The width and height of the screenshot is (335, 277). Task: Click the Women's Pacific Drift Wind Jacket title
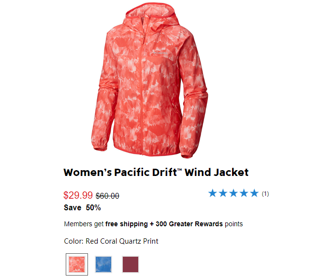pos(156,172)
